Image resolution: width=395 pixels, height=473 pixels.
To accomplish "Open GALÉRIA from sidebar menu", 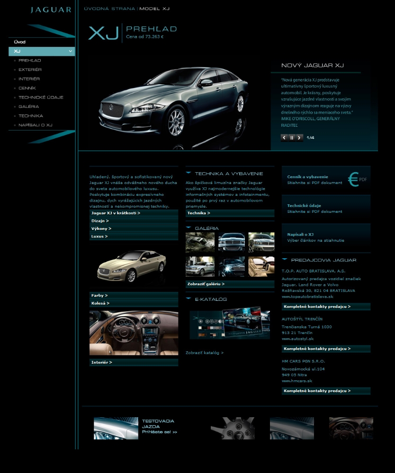I will coord(29,106).
